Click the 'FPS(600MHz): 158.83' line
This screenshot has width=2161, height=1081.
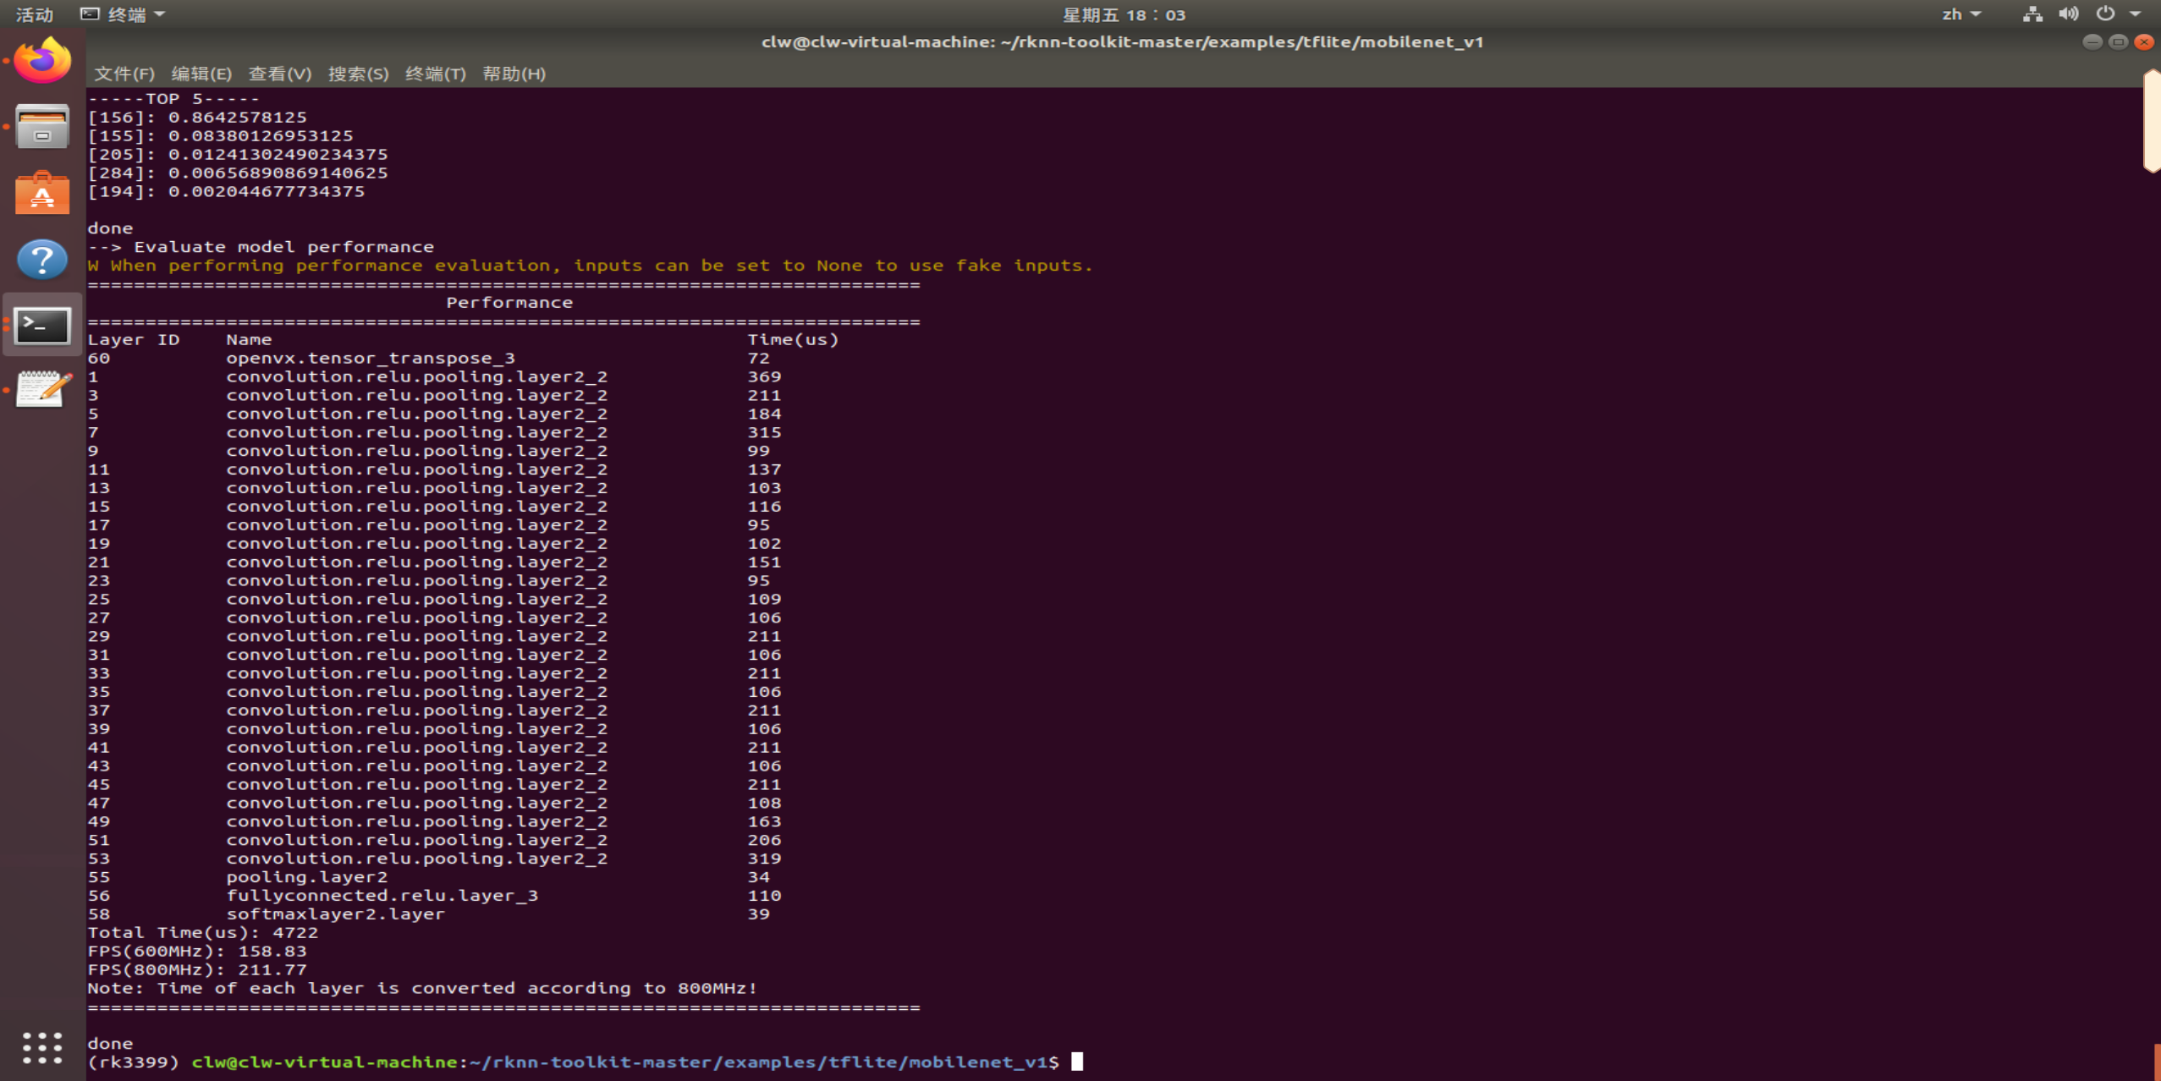(x=197, y=952)
